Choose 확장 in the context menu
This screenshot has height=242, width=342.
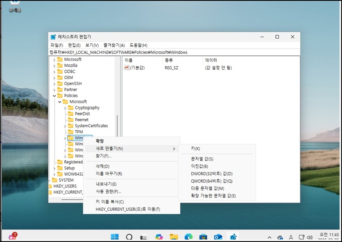tap(132, 141)
